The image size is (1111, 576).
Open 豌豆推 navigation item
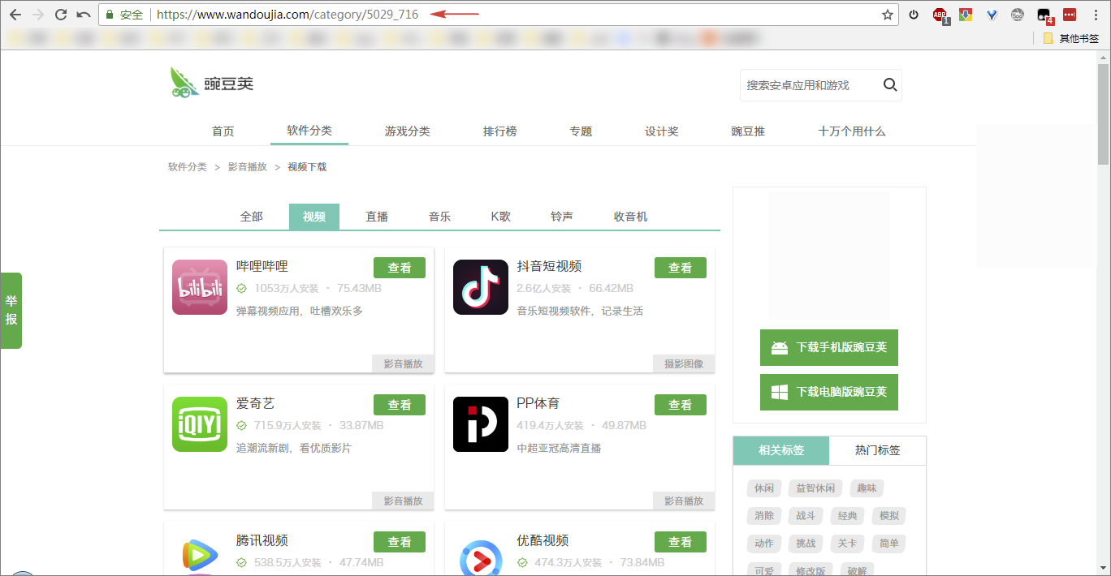pyautogui.click(x=748, y=131)
